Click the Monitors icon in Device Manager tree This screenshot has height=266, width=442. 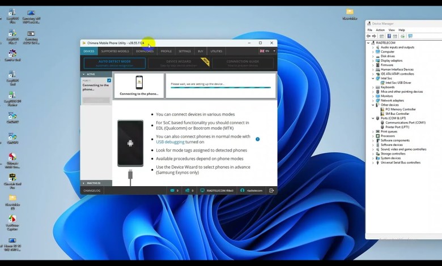[378, 96]
